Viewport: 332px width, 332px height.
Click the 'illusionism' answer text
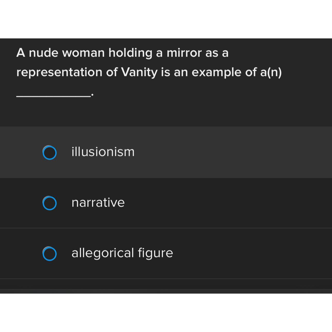coord(103,152)
